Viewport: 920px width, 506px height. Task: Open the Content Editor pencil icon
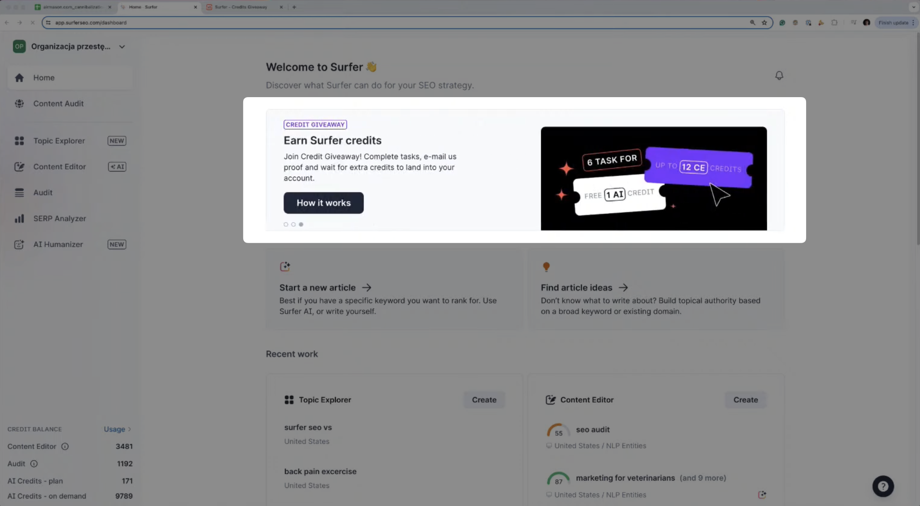(x=19, y=166)
